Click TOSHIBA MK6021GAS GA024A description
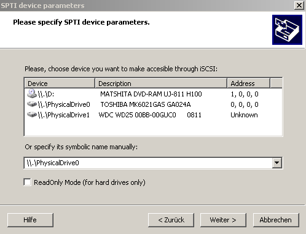This screenshot has width=306, height=234. pos(146,104)
